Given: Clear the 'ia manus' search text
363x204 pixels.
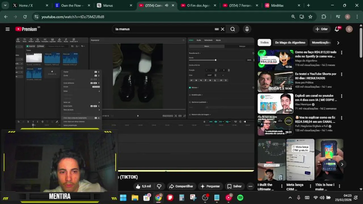Looking at the screenshot, I should [223, 29].
